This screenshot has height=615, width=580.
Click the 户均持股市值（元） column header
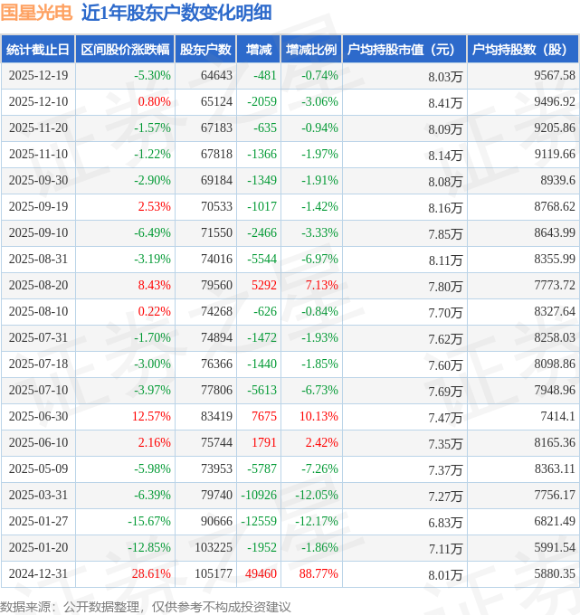tap(404, 50)
